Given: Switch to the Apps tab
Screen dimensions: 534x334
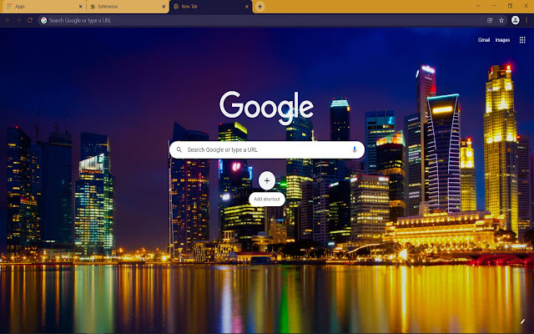Looking at the screenshot, I should tap(43, 7).
